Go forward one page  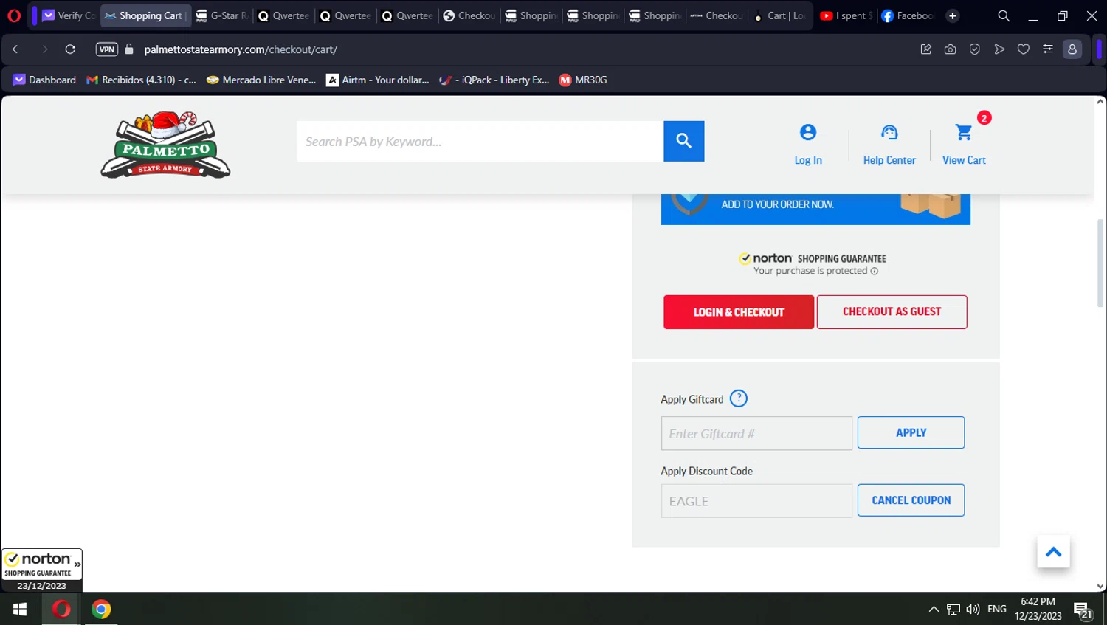coord(44,49)
